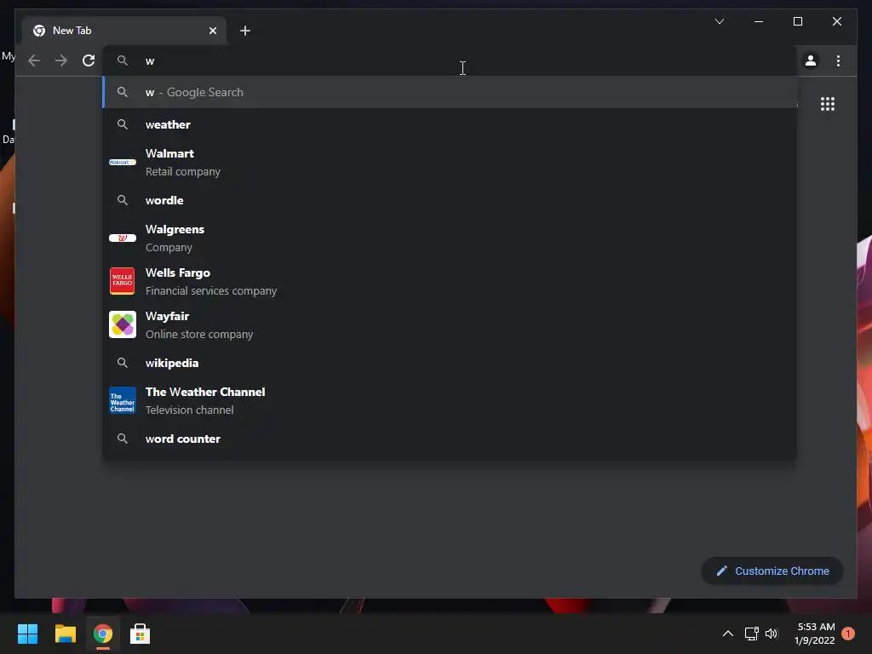The image size is (872, 654).
Task: Click the Customize Chrome button
Action: [772, 571]
